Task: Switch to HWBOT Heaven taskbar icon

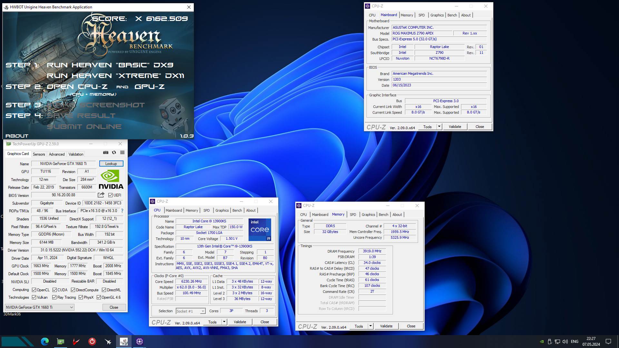Action: click(123, 342)
